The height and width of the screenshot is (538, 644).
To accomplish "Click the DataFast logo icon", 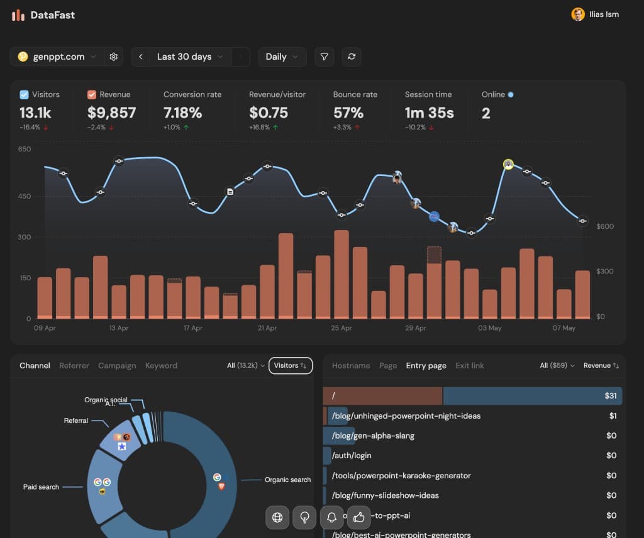I will [x=18, y=15].
